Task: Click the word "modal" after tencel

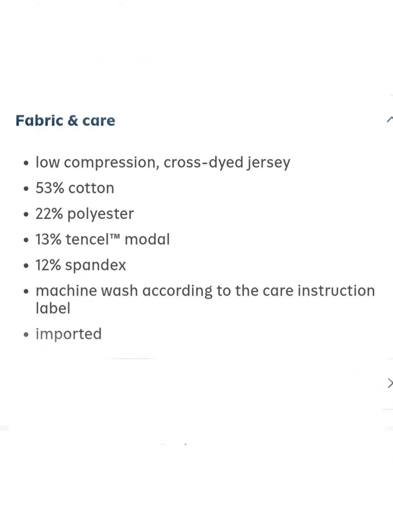Action: 147,239
